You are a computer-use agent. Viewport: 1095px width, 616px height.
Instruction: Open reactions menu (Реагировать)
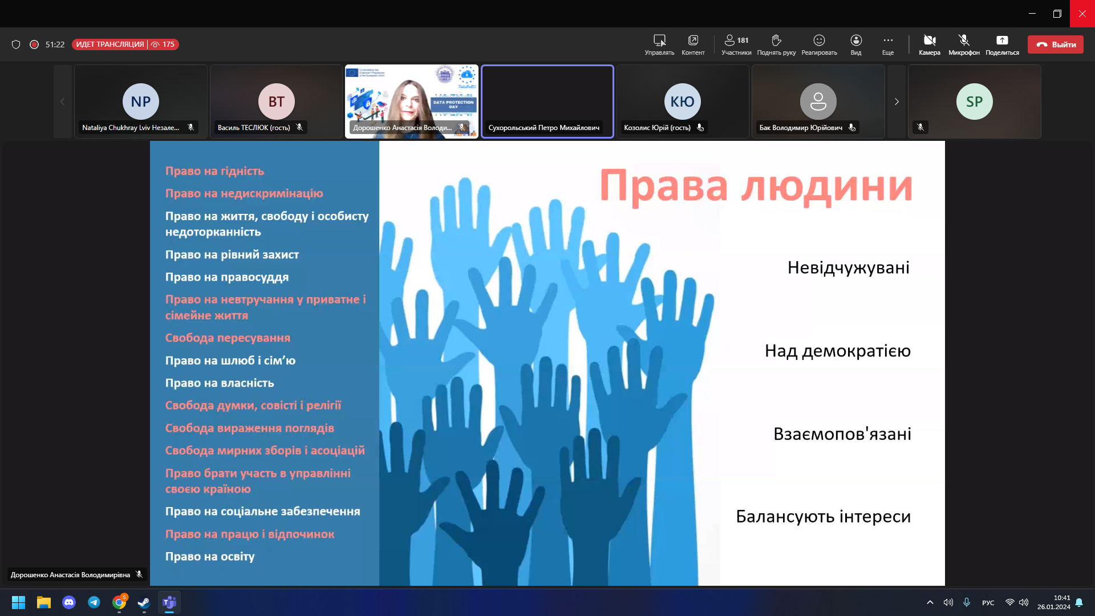point(819,44)
